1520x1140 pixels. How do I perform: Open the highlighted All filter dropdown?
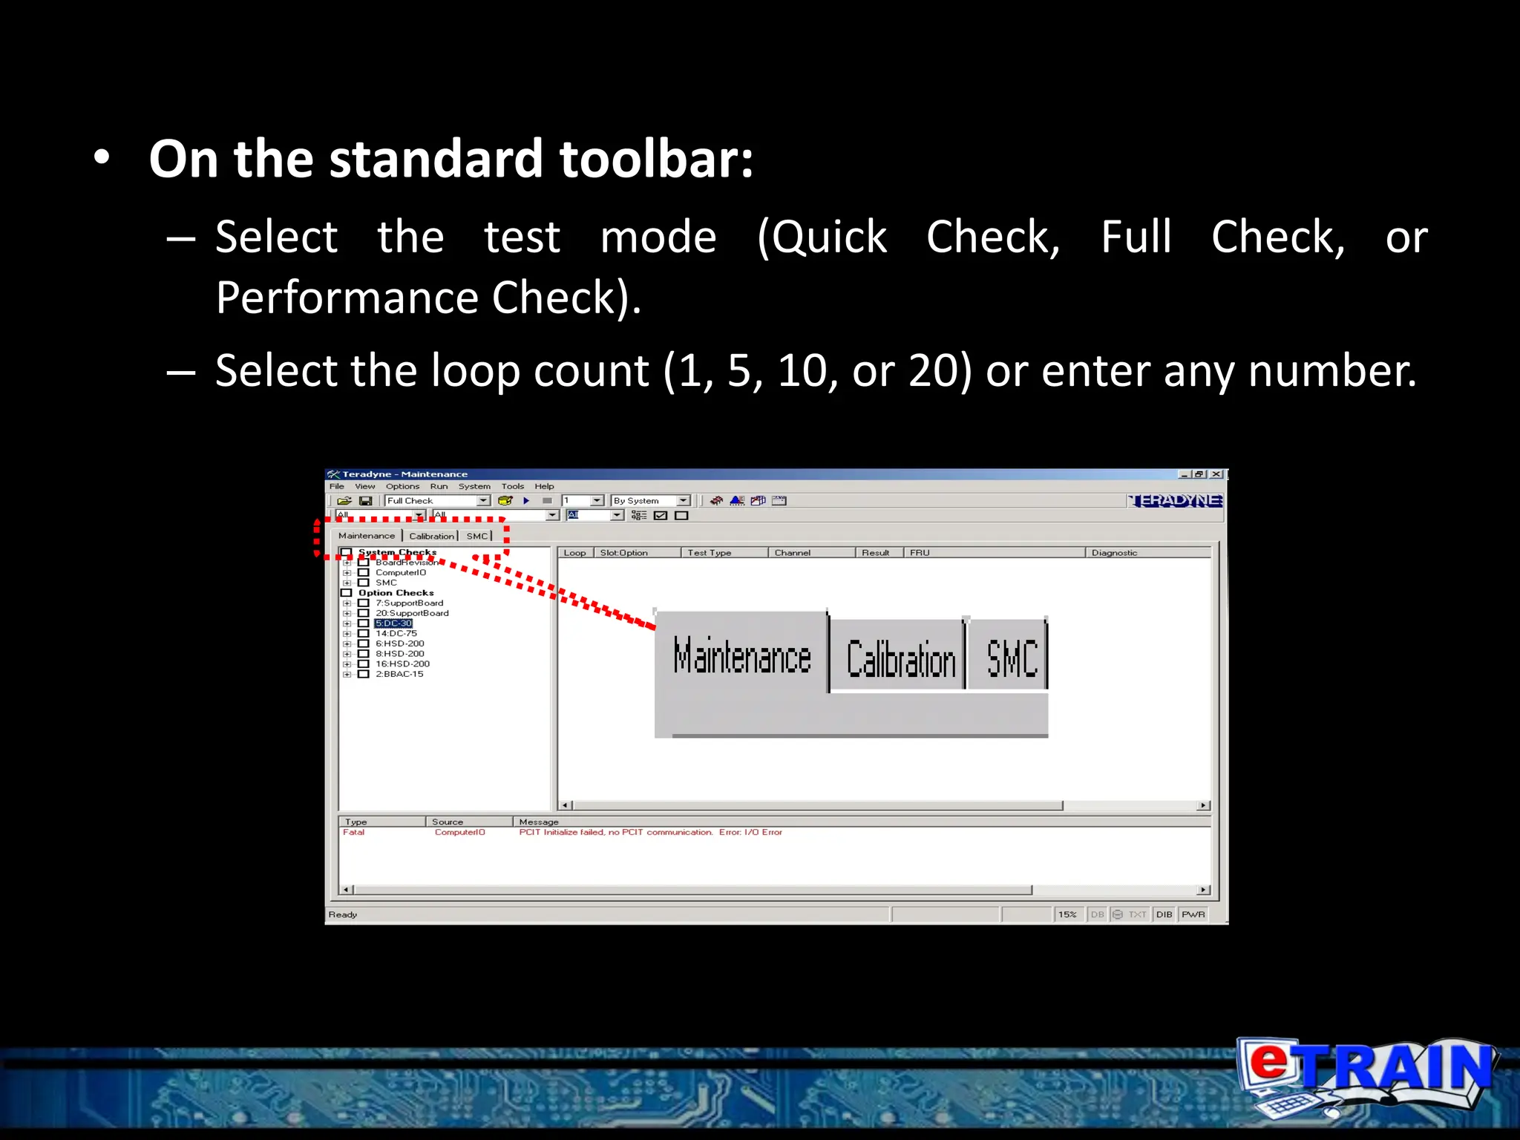pyautogui.click(x=617, y=515)
